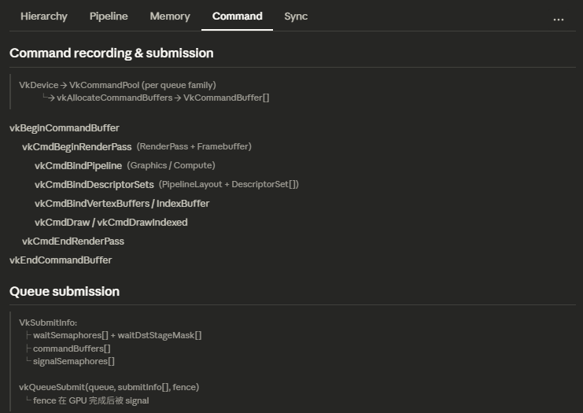The width and height of the screenshot is (583, 413).
Task: Select the vkCmdBeginRenderPass entry
Action: [76, 147]
